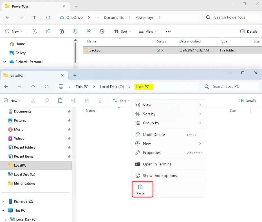The width and height of the screenshot is (262, 222).
Task: Click the PC monitor icon in LocalPC address bar
Action: point(61,87)
